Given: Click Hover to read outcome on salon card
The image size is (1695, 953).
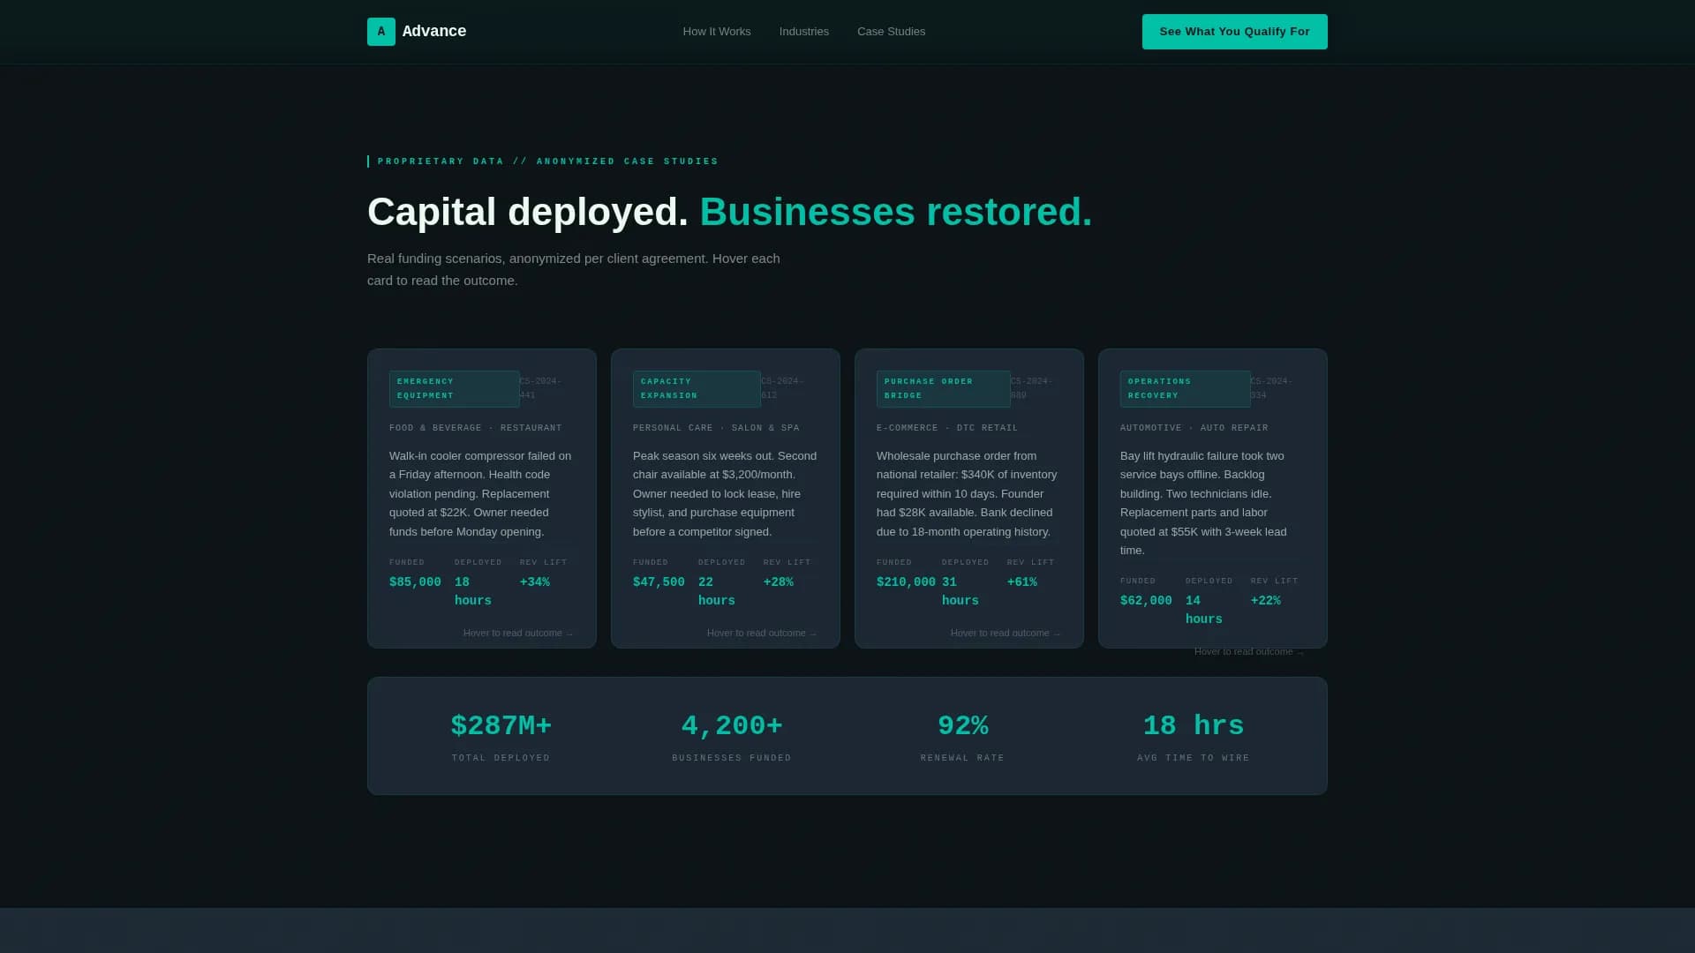Looking at the screenshot, I should [762, 633].
